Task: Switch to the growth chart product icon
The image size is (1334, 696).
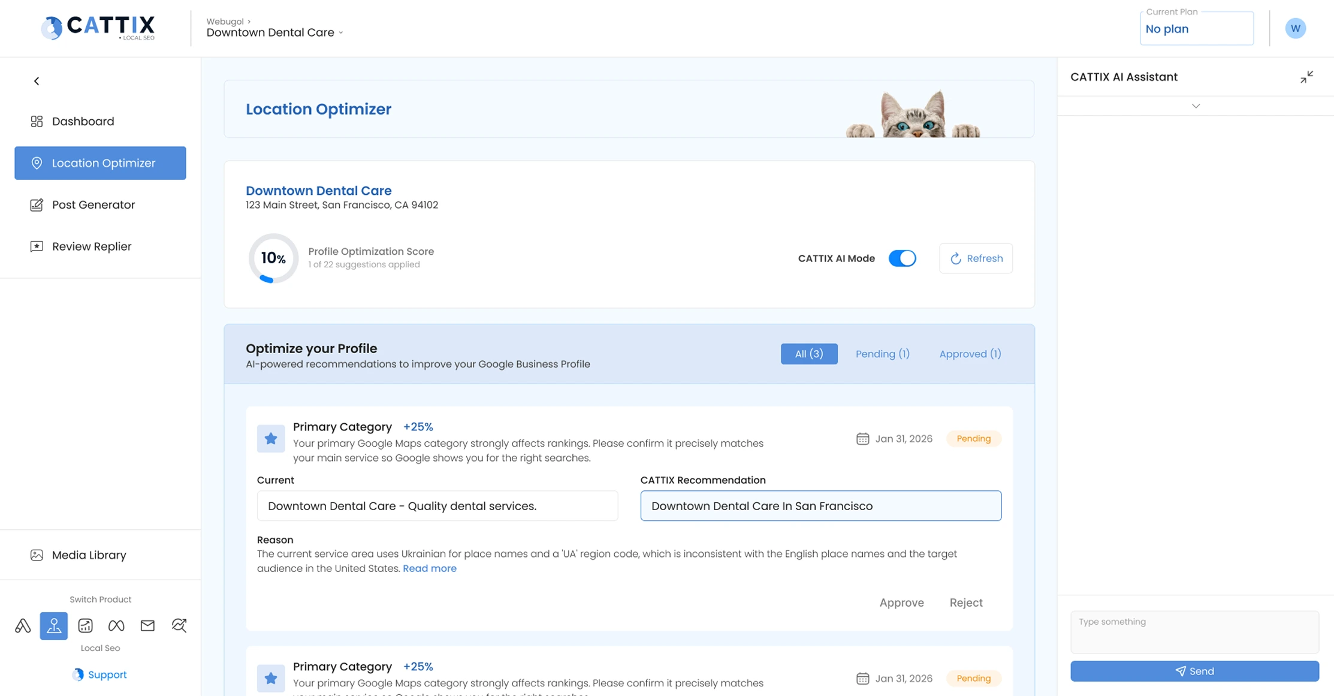Action: tap(85, 626)
